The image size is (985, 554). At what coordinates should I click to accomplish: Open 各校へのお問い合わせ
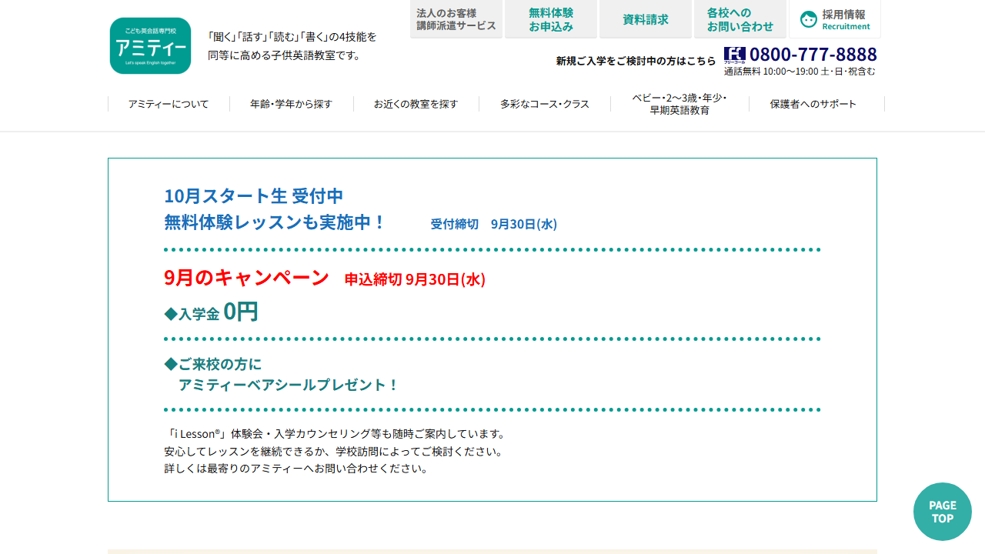[x=740, y=19]
